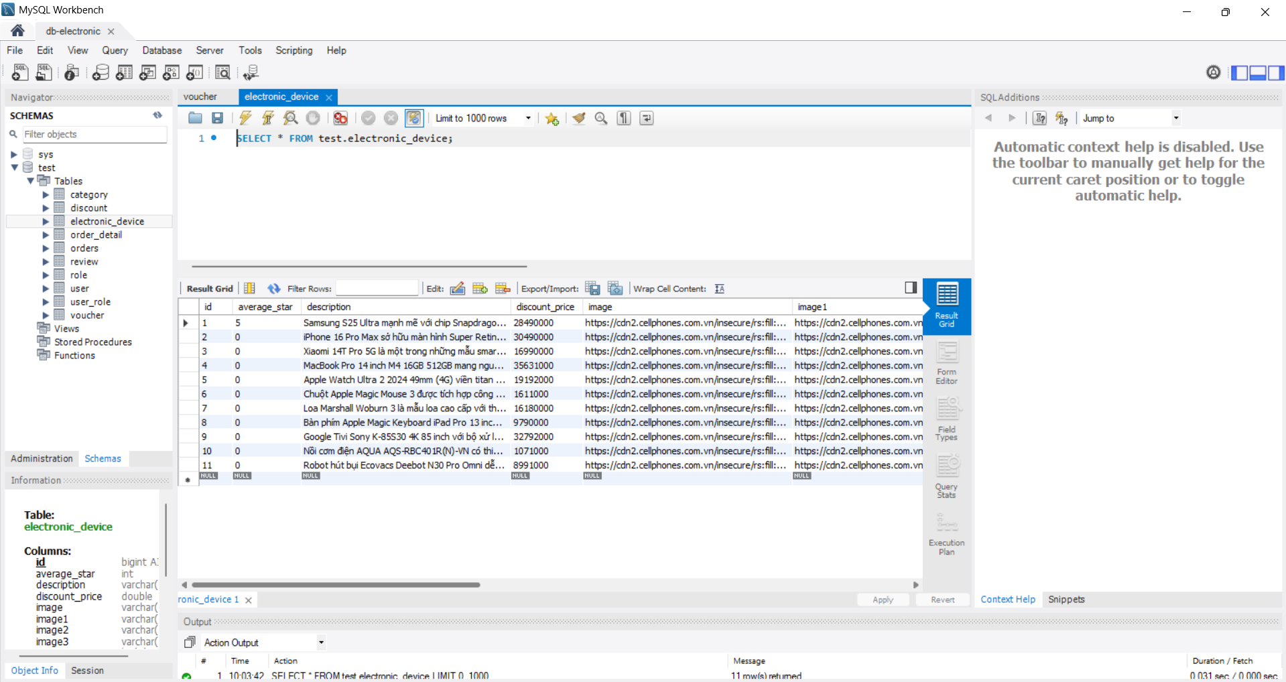Open Execution Plan view
Screen dimensions: 1286x682
(x=947, y=534)
